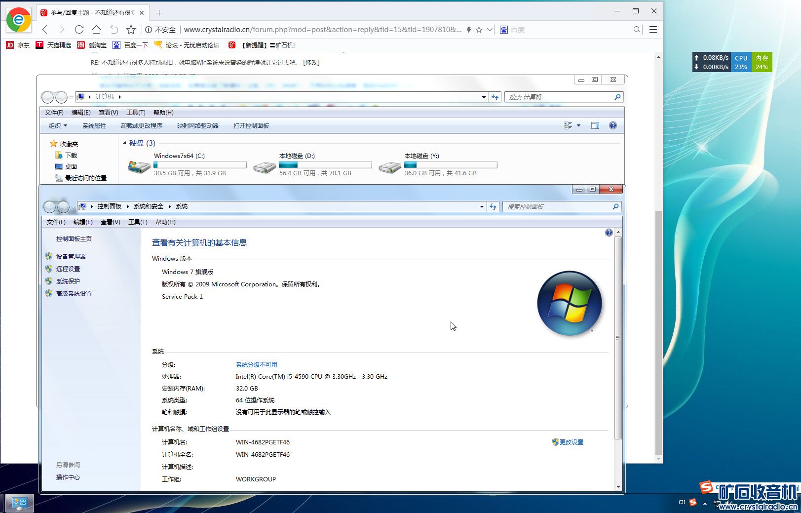Viewport: 801px width, 513px height.
Task: Select 收藏夹 in the navigation pane
Action: click(x=64, y=144)
